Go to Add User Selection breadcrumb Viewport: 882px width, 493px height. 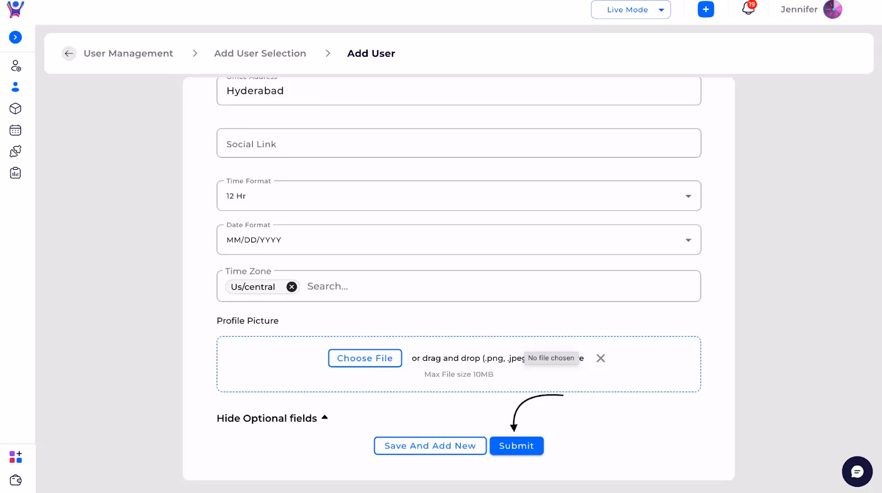click(x=260, y=53)
